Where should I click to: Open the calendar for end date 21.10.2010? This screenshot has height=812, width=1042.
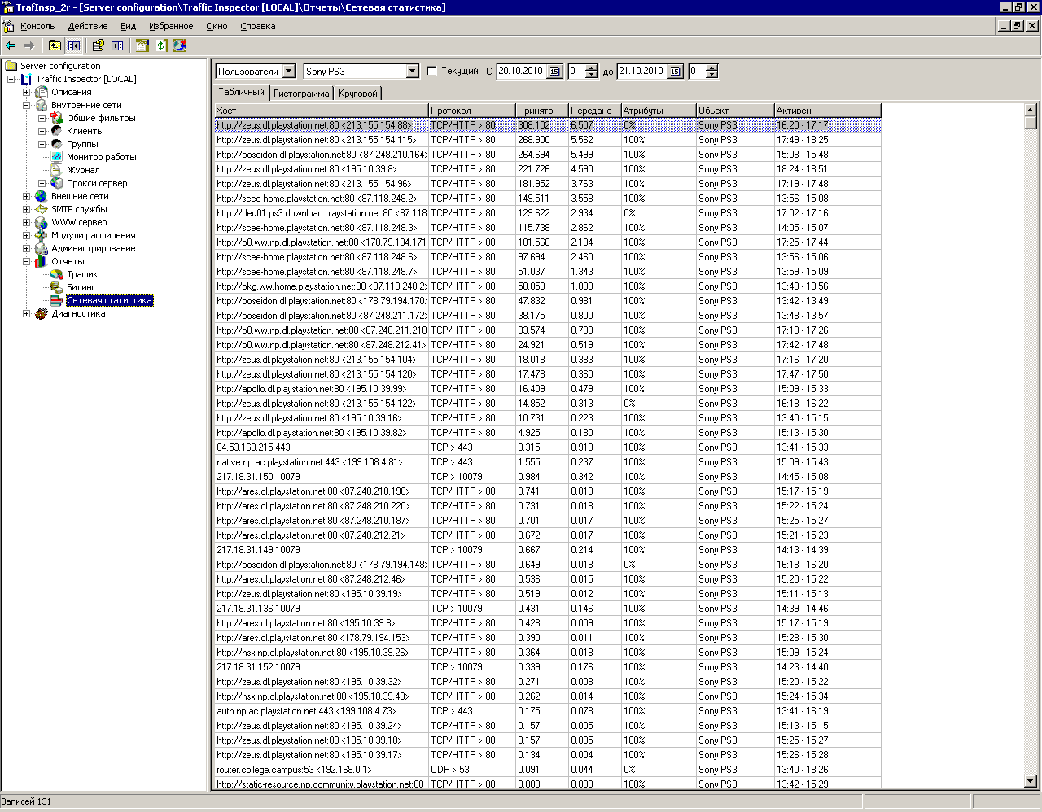676,72
